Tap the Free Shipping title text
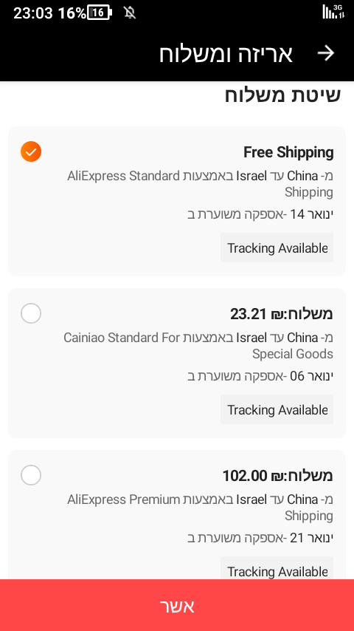This screenshot has height=631, width=354. (x=288, y=152)
